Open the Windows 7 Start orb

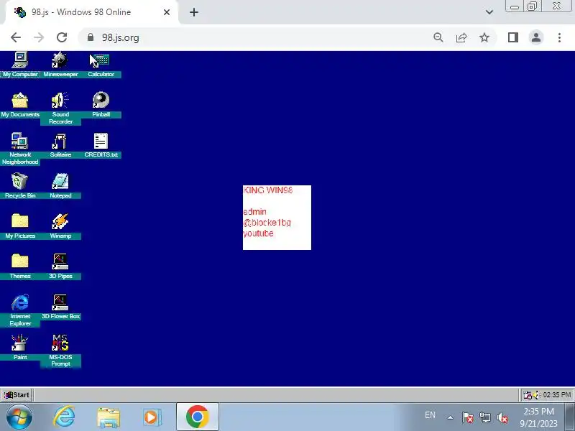(x=19, y=417)
